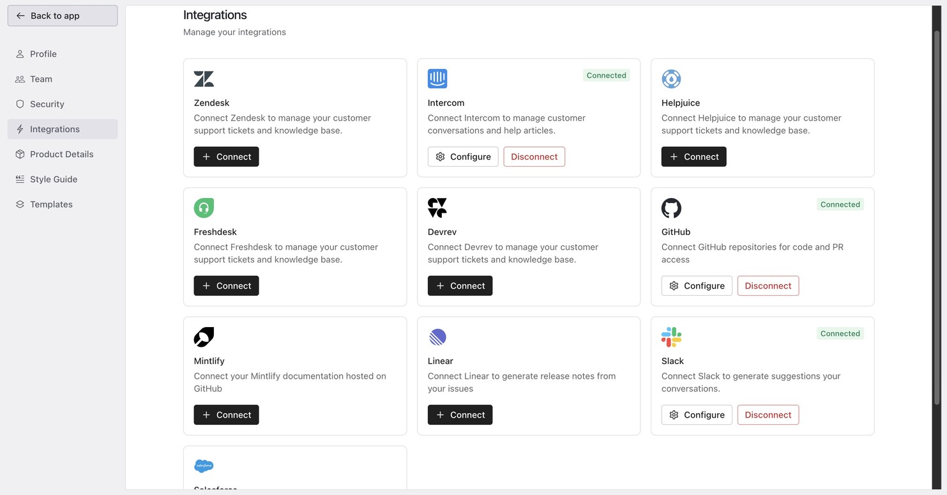Viewport: 947px width, 495px height.
Task: Click the gear icon in GitHub Configure
Action: pyautogui.click(x=674, y=286)
